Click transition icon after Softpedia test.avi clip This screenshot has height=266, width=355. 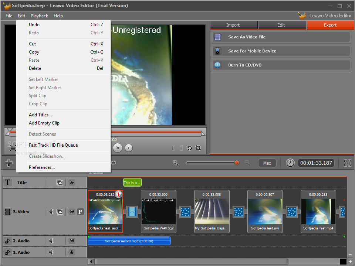tap(292, 212)
